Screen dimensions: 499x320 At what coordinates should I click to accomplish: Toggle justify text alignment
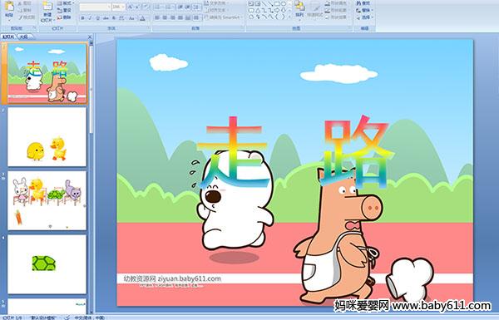click(180, 17)
